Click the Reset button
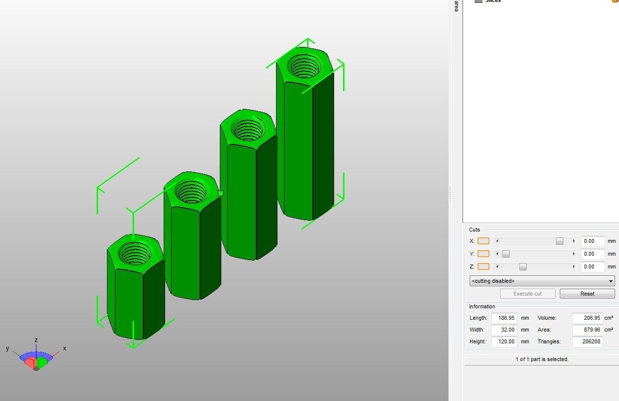The image size is (619, 401). [x=587, y=294]
